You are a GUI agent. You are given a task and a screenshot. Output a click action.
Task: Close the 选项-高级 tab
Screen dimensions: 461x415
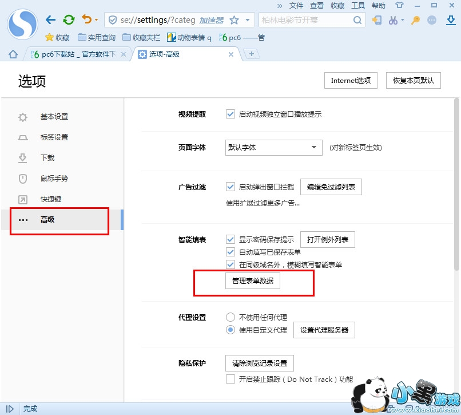pos(231,54)
